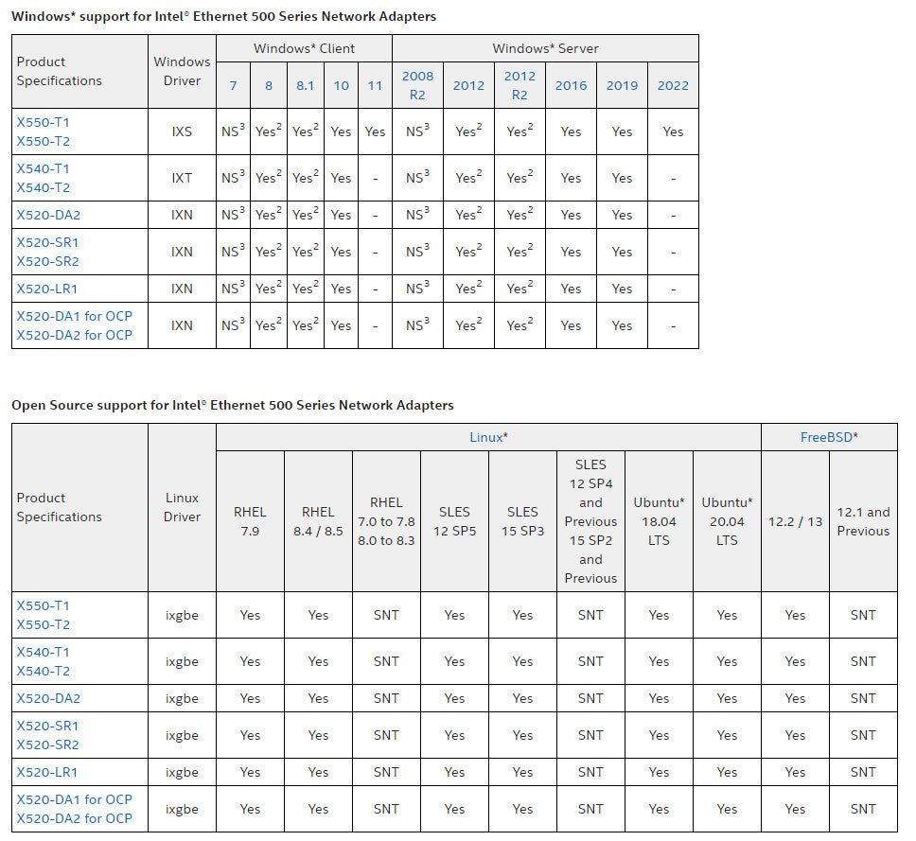The image size is (916, 841).
Task: Open Windows Client 8.1 column header link
Action: pyautogui.click(x=305, y=86)
